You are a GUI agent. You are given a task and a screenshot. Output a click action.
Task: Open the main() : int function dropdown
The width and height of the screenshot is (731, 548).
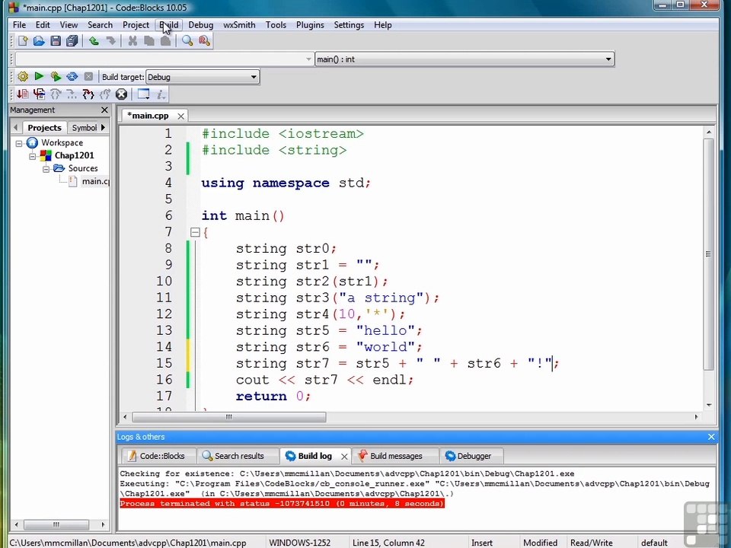click(x=464, y=59)
